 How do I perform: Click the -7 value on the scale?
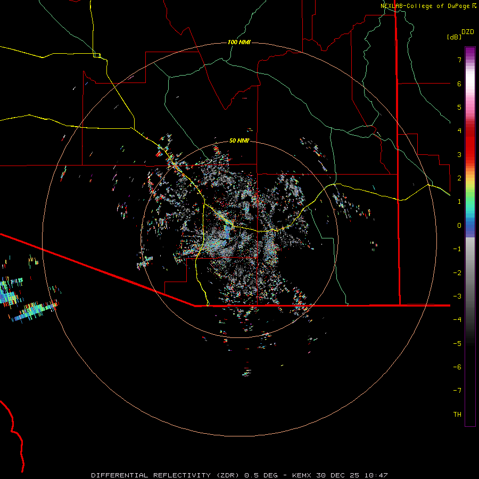coord(457,391)
